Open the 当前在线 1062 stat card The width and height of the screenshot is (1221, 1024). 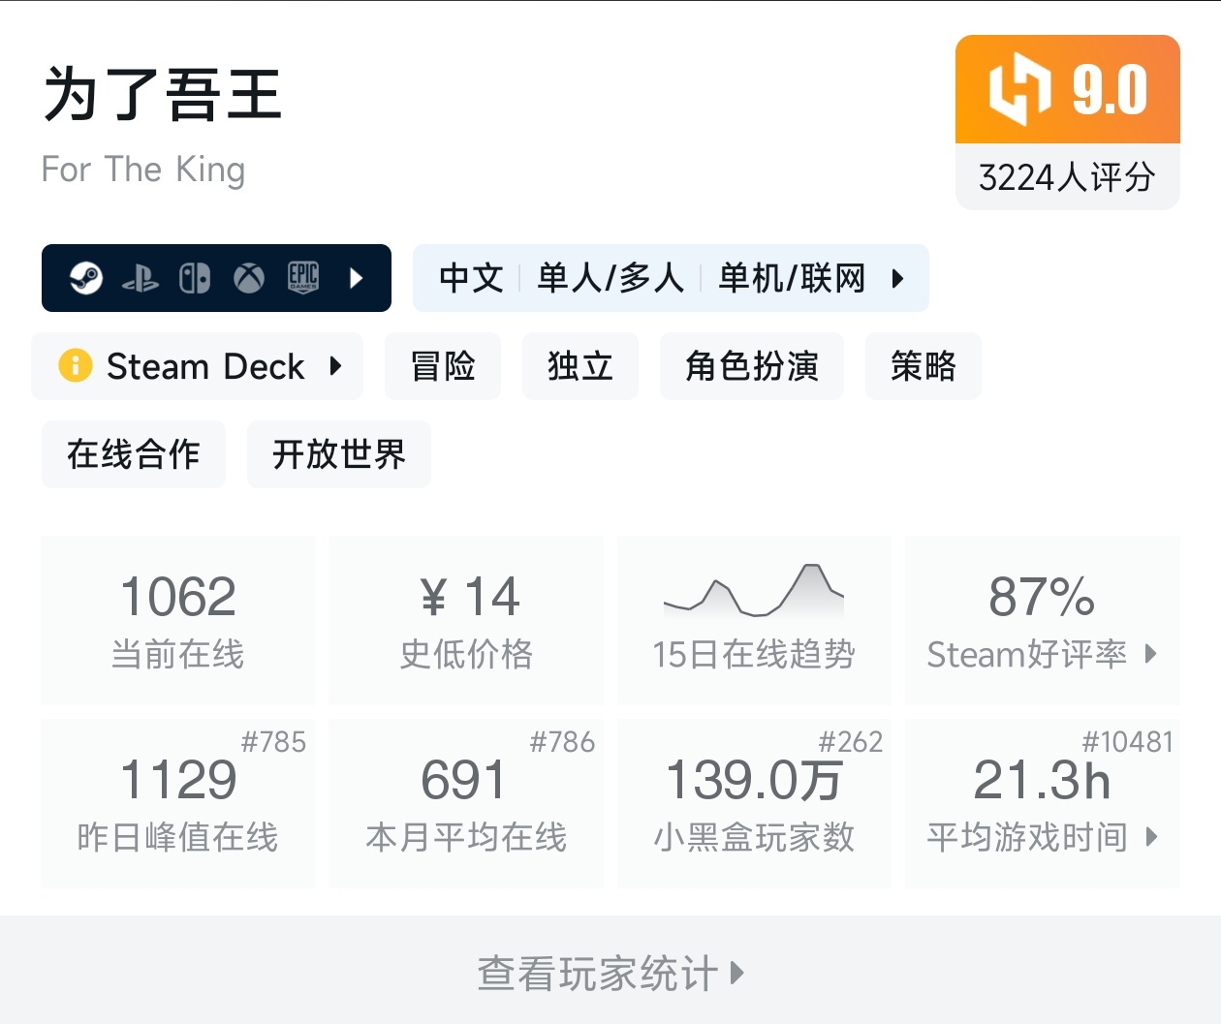[178, 621]
